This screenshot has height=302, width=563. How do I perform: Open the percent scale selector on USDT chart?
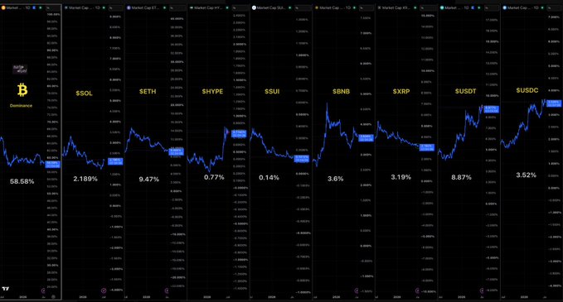tap(491, 8)
